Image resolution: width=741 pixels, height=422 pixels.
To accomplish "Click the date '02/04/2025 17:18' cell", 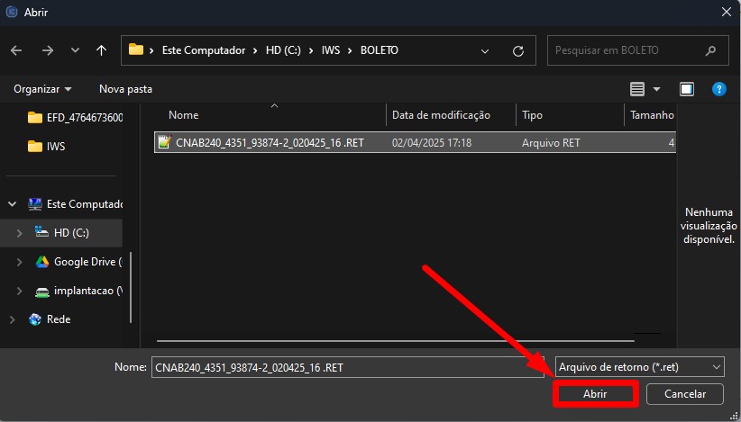I will point(432,143).
